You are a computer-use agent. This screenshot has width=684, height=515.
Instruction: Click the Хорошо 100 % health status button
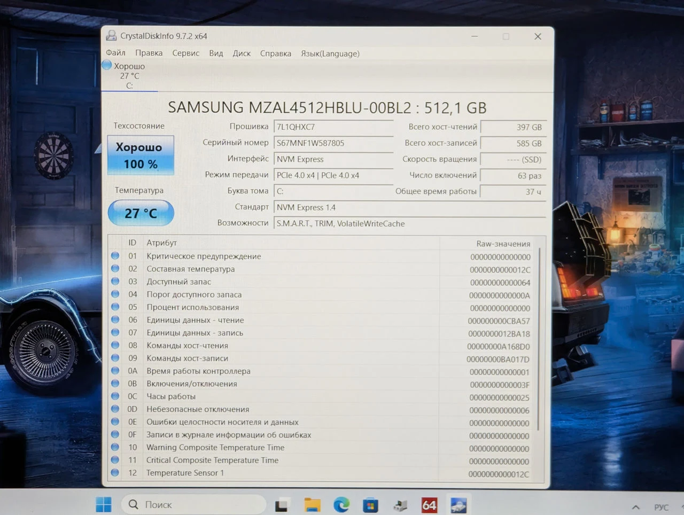click(141, 155)
